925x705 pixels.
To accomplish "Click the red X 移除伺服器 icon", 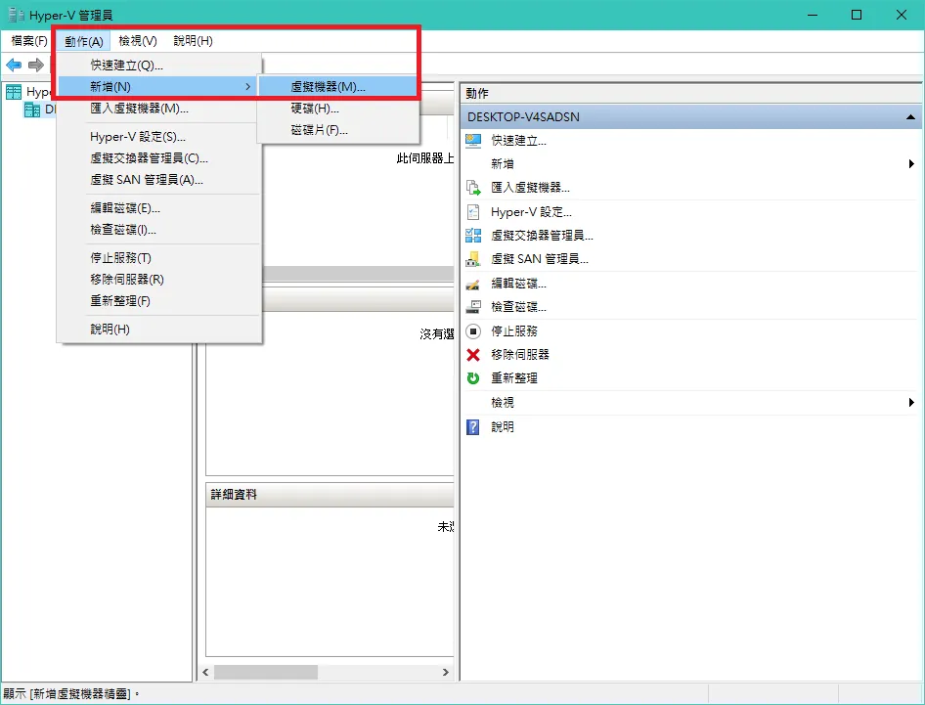I will (x=473, y=355).
